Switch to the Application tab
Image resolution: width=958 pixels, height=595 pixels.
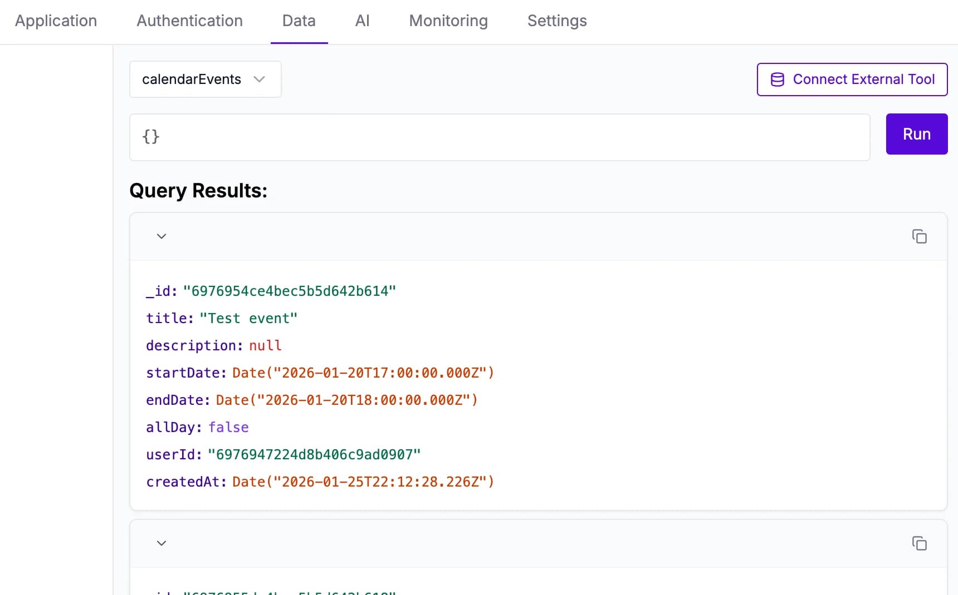click(56, 21)
